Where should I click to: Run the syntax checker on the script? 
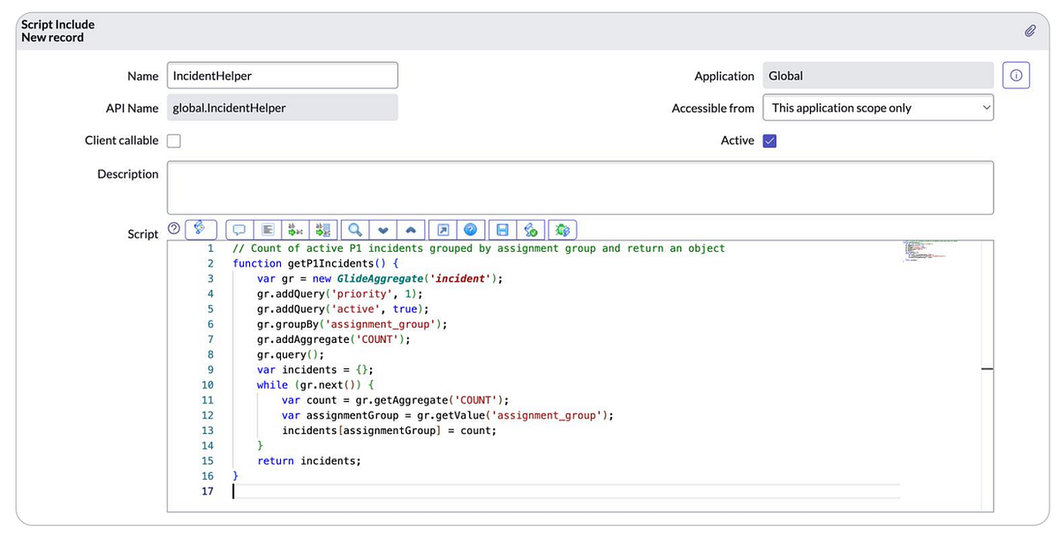click(531, 229)
